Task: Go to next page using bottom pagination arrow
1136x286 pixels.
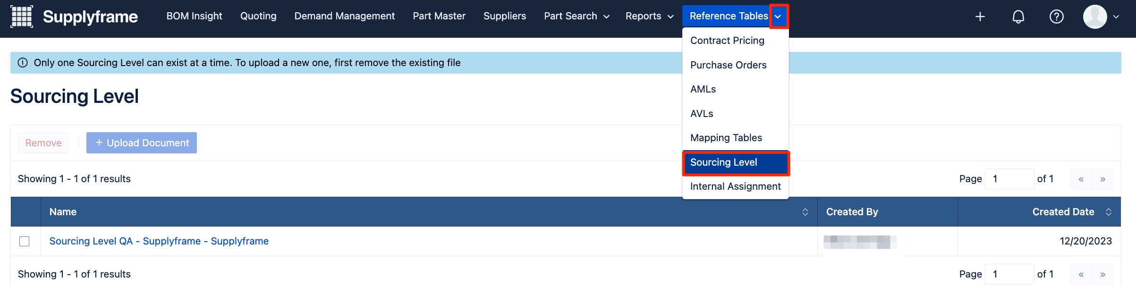Action: (1103, 274)
